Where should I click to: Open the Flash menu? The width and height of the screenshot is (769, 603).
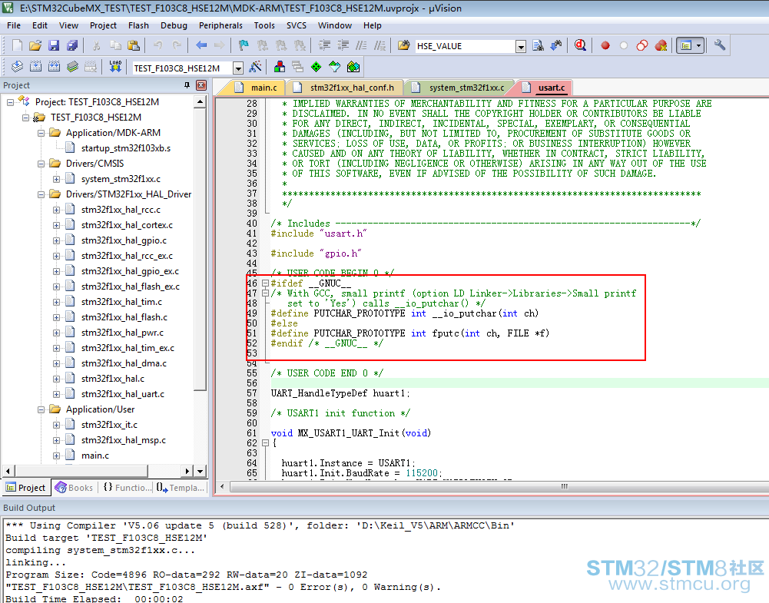138,25
